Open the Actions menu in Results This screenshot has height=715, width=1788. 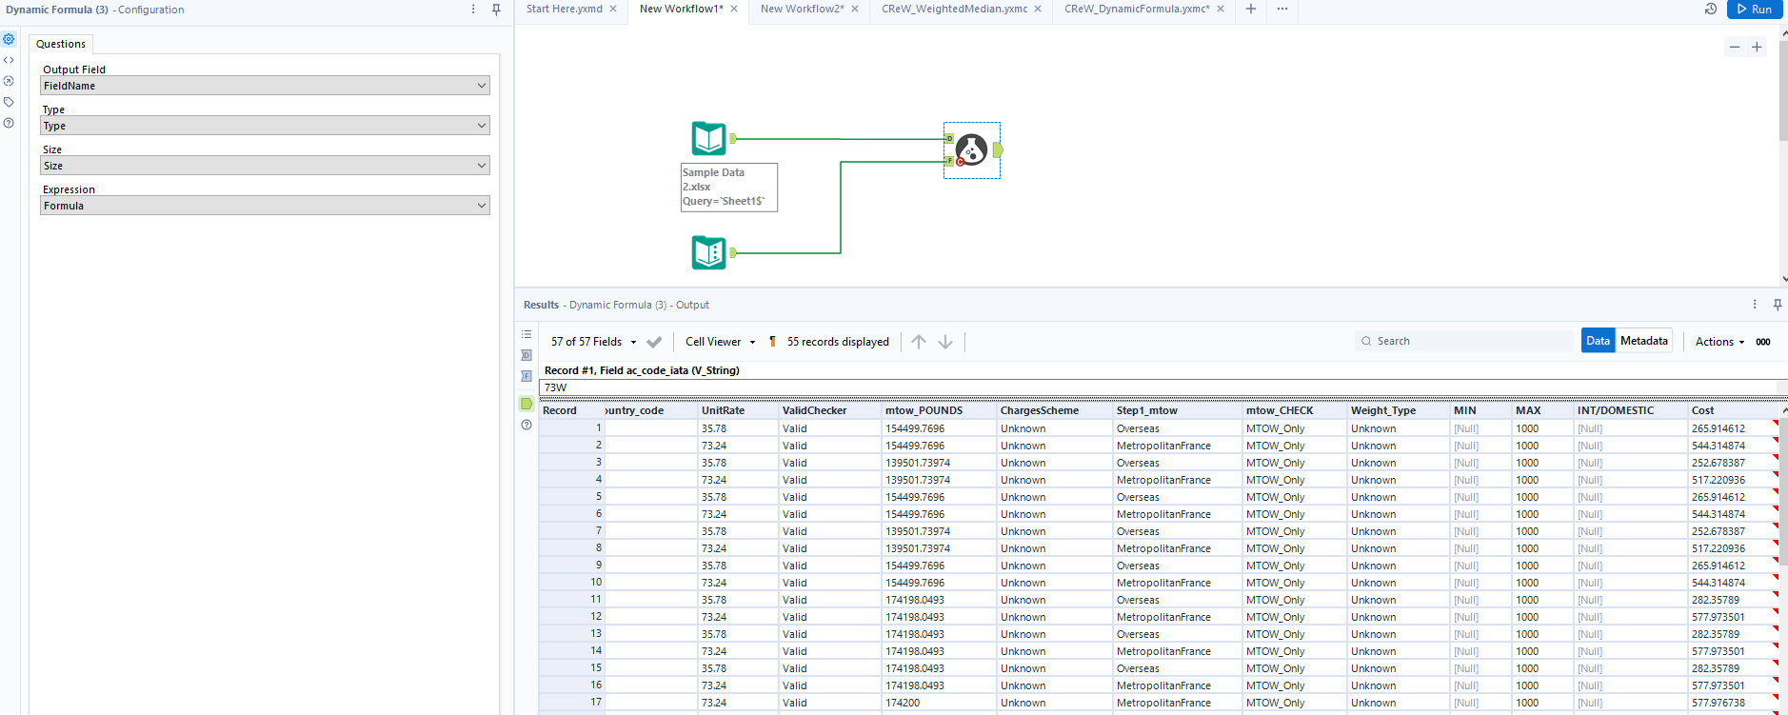(x=1719, y=342)
